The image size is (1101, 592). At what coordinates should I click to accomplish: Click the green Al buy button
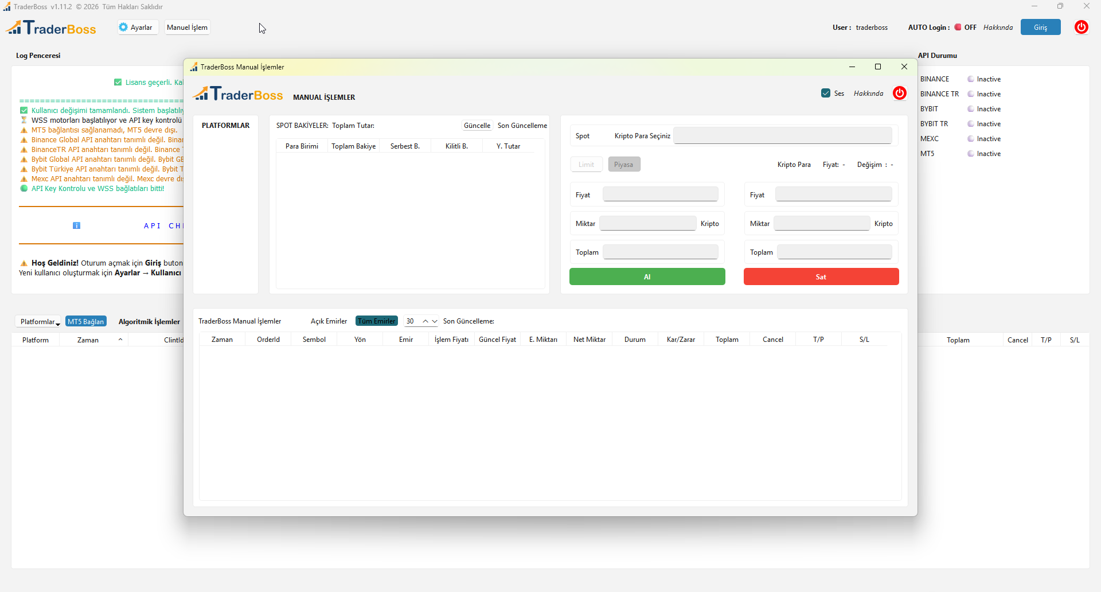pyautogui.click(x=647, y=276)
